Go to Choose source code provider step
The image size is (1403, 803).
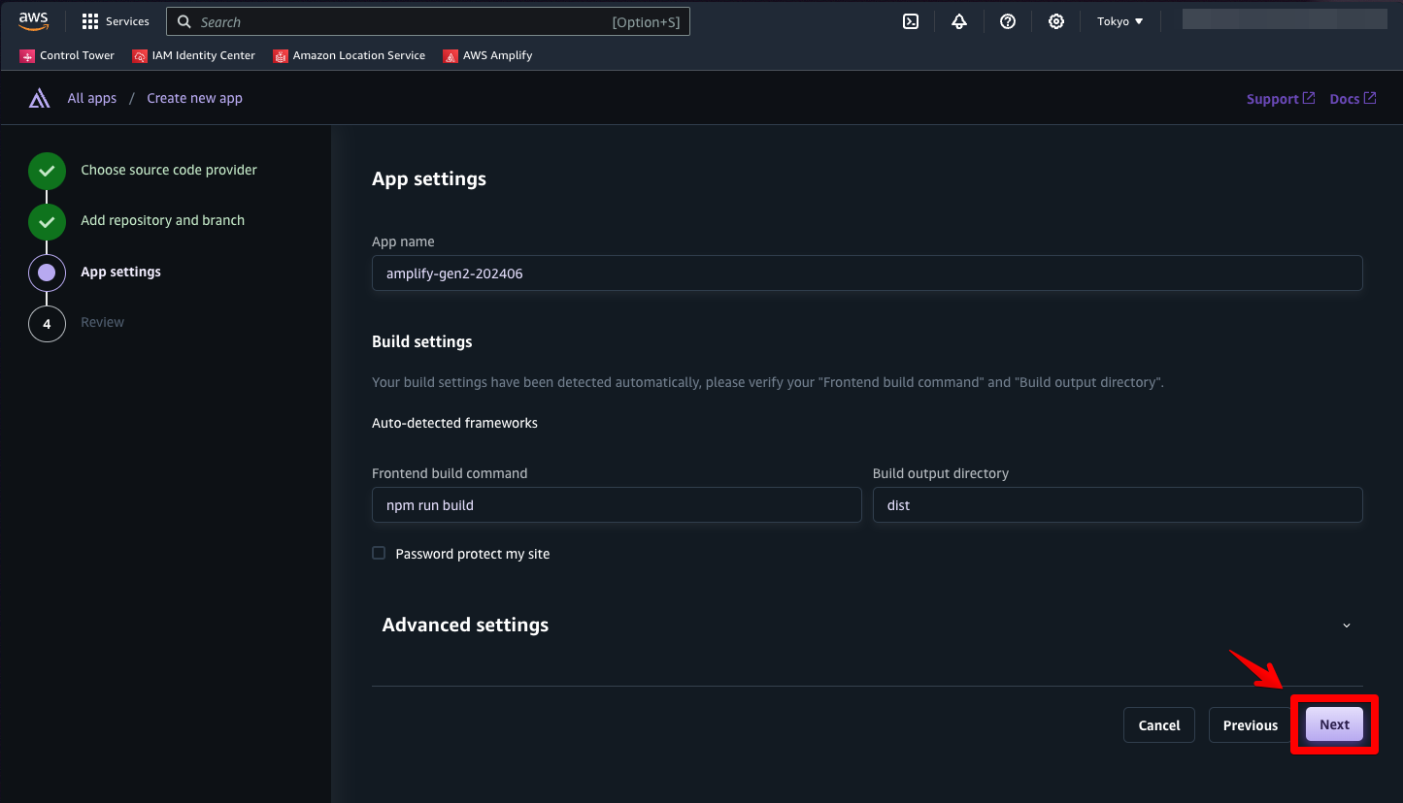coord(168,170)
